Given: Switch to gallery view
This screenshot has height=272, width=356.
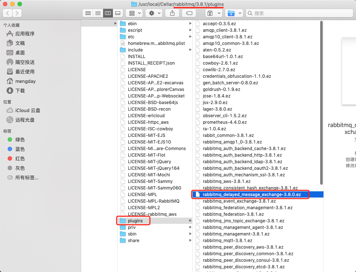Looking at the screenshot, I should pyautogui.click(x=118, y=13).
